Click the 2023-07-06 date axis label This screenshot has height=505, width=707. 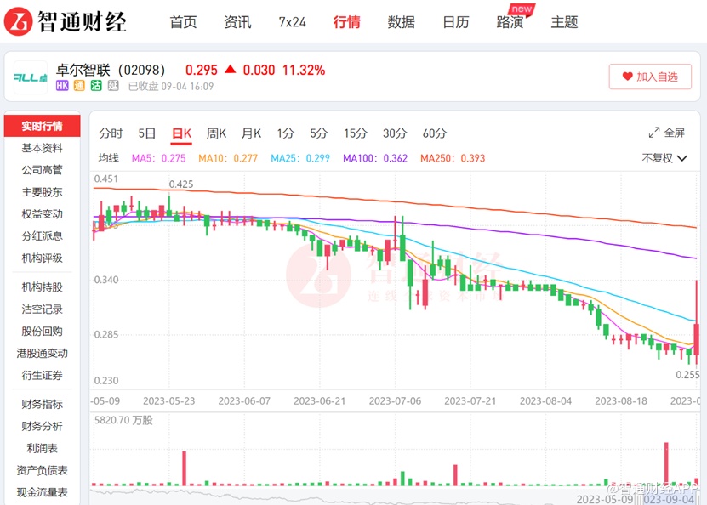pyautogui.click(x=395, y=400)
